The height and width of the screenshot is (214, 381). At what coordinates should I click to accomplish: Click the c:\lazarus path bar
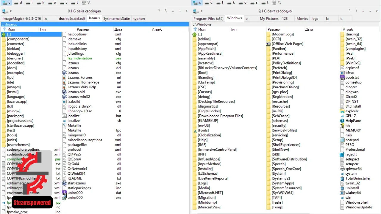tap(95, 24)
